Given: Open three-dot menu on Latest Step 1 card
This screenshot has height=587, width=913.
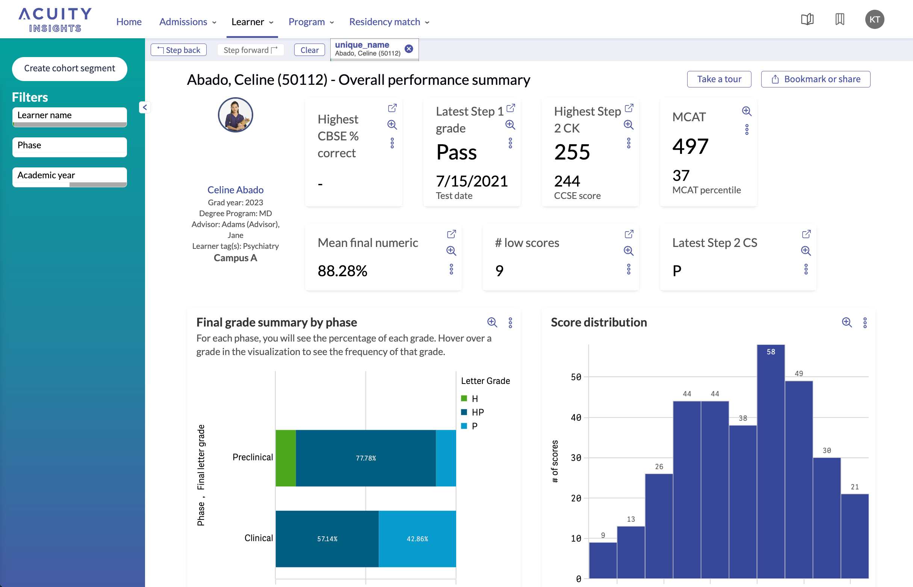Looking at the screenshot, I should 510,143.
